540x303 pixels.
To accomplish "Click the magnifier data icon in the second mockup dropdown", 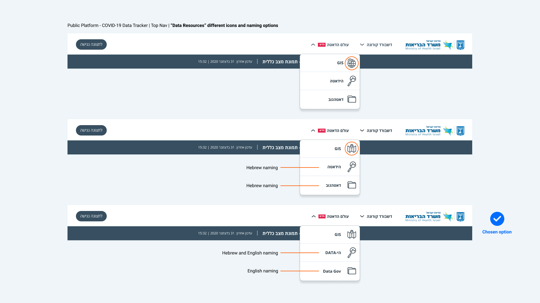I will coord(352,167).
